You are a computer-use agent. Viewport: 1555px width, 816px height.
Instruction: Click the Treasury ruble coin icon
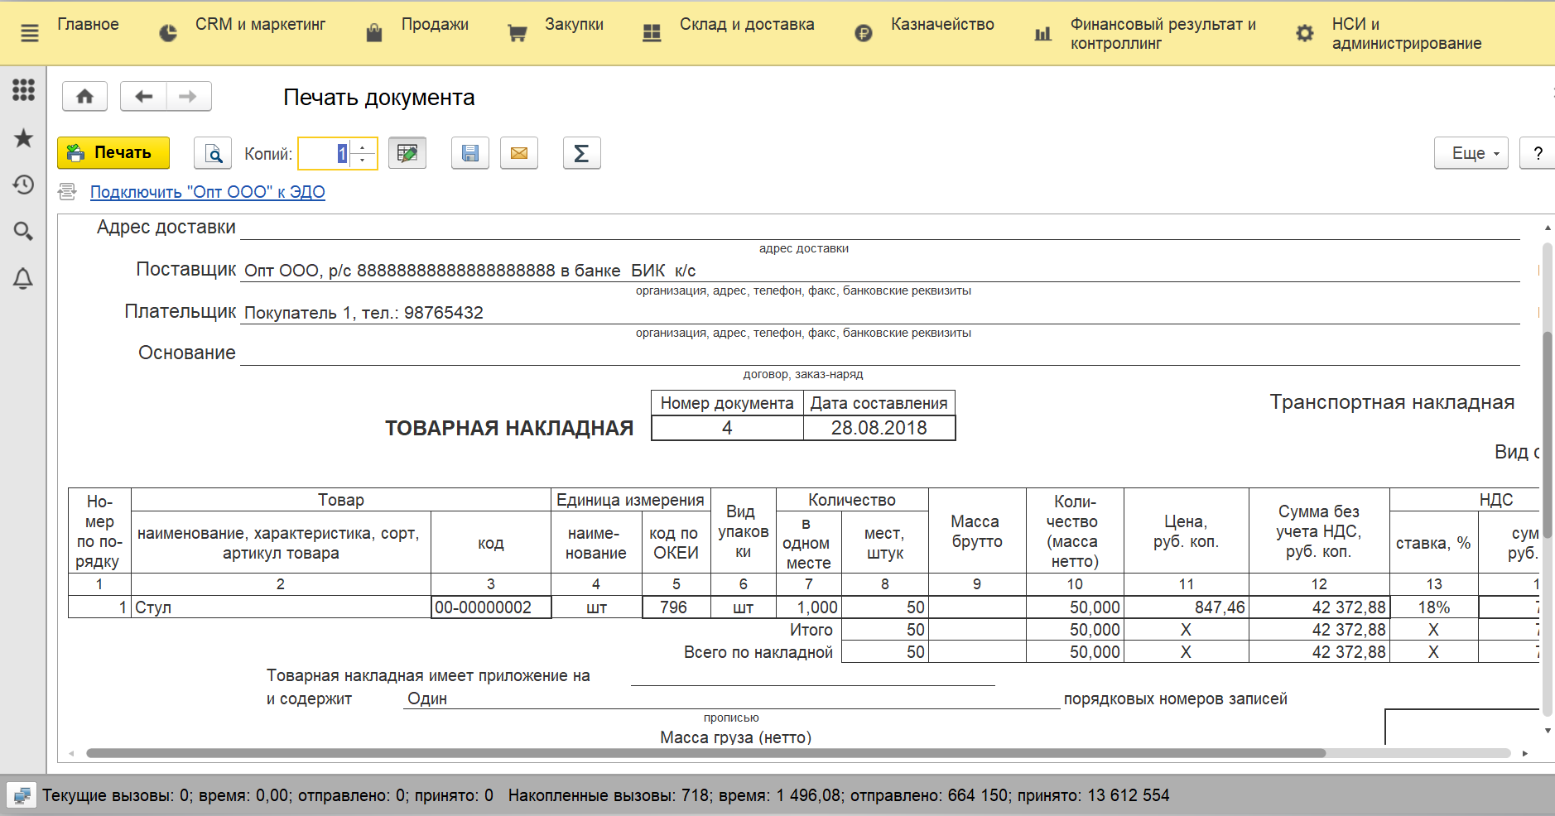coord(864,33)
